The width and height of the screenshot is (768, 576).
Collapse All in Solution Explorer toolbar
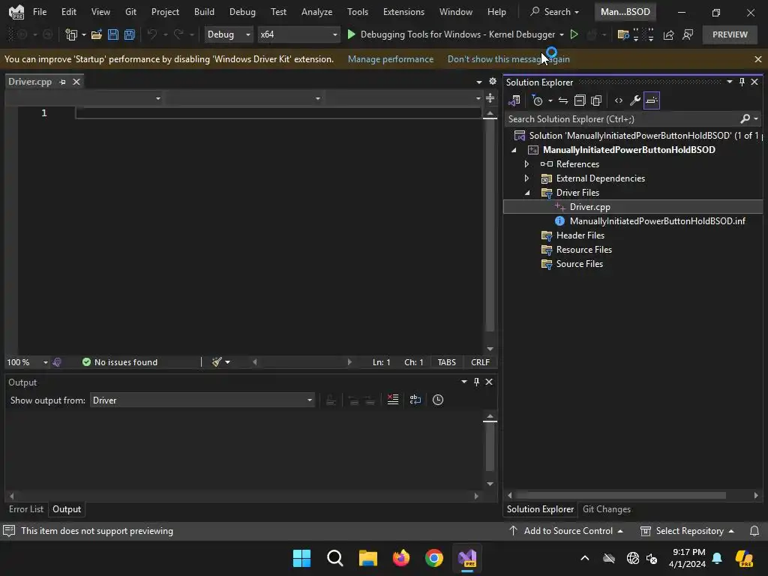point(580,100)
